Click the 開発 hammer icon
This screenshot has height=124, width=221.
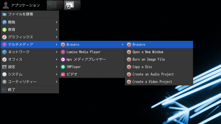click(4, 22)
